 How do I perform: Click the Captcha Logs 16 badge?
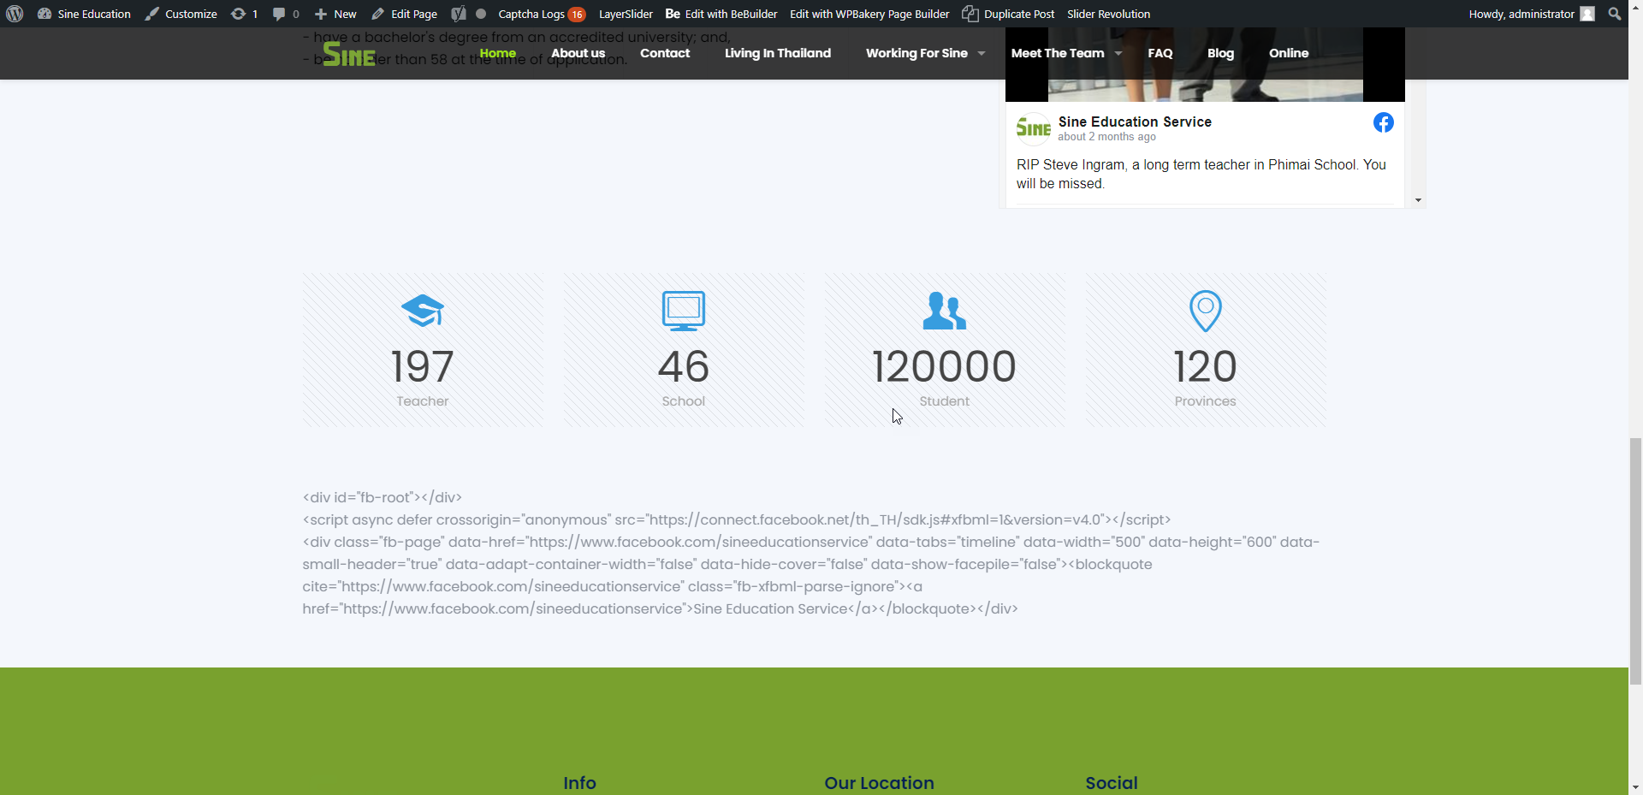pyautogui.click(x=578, y=15)
